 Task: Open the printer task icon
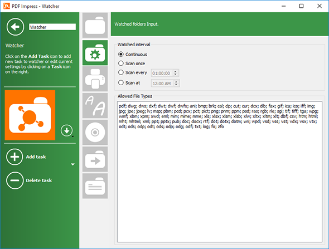[95, 79]
